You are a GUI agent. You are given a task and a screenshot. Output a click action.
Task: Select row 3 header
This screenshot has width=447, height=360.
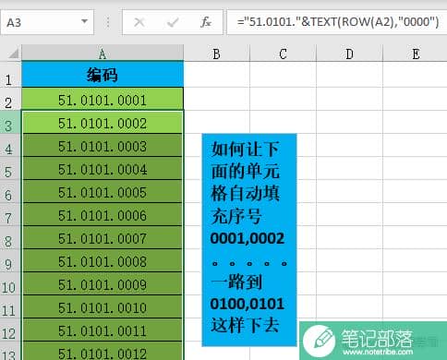pyautogui.click(x=10, y=122)
